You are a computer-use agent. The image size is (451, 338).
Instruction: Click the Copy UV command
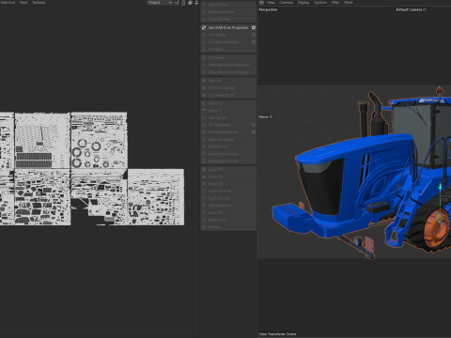(228, 169)
